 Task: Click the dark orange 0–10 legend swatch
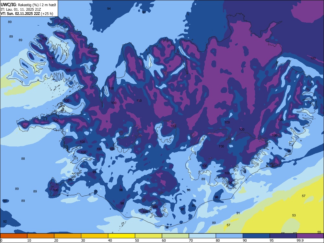pyautogui.click(x=14, y=236)
